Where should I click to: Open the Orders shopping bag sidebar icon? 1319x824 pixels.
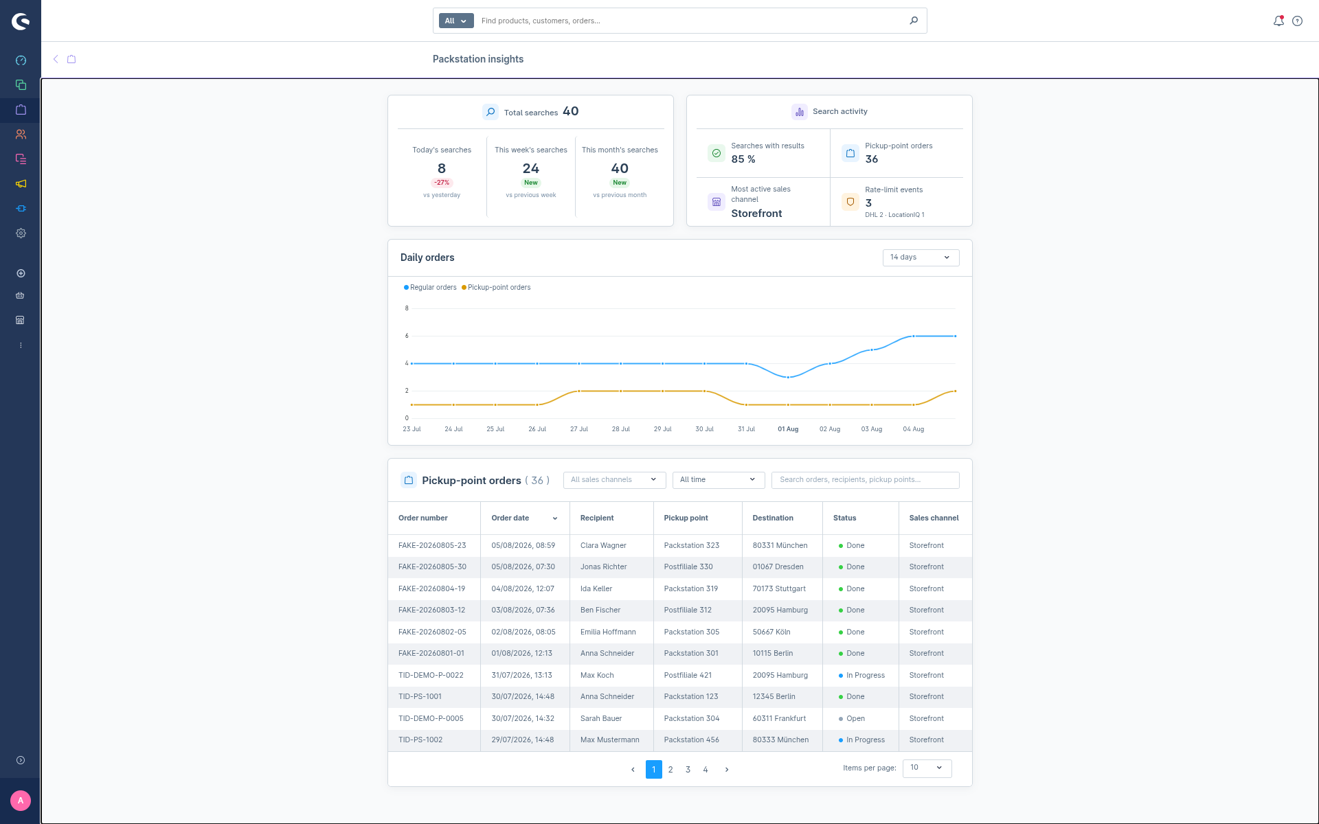coord(21,110)
